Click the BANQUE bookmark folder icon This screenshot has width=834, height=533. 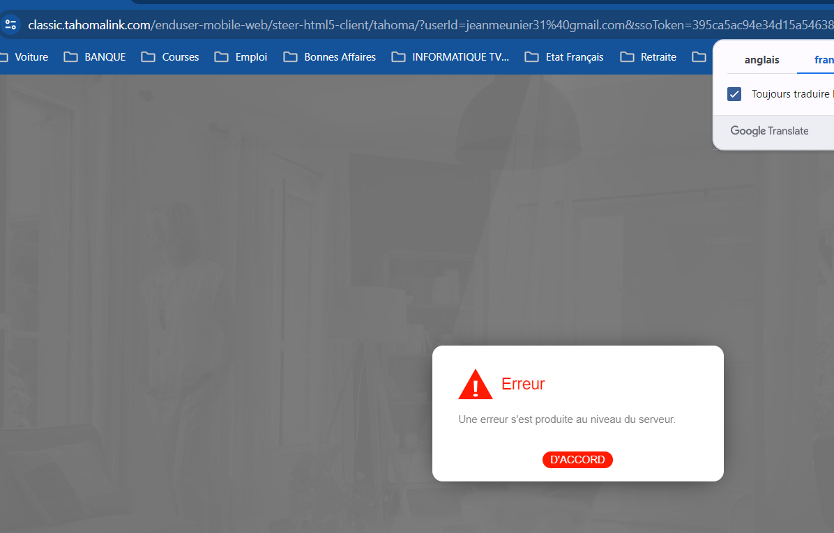pyautogui.click(x=70, y=57)
